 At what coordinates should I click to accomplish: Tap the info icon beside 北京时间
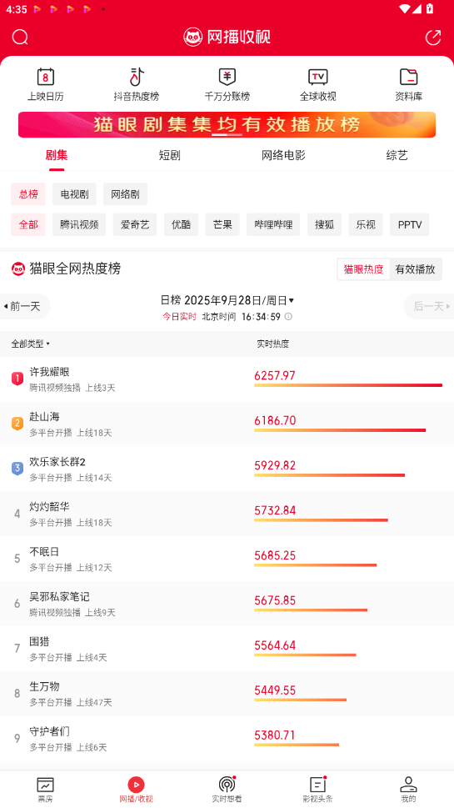coord(288,316)
